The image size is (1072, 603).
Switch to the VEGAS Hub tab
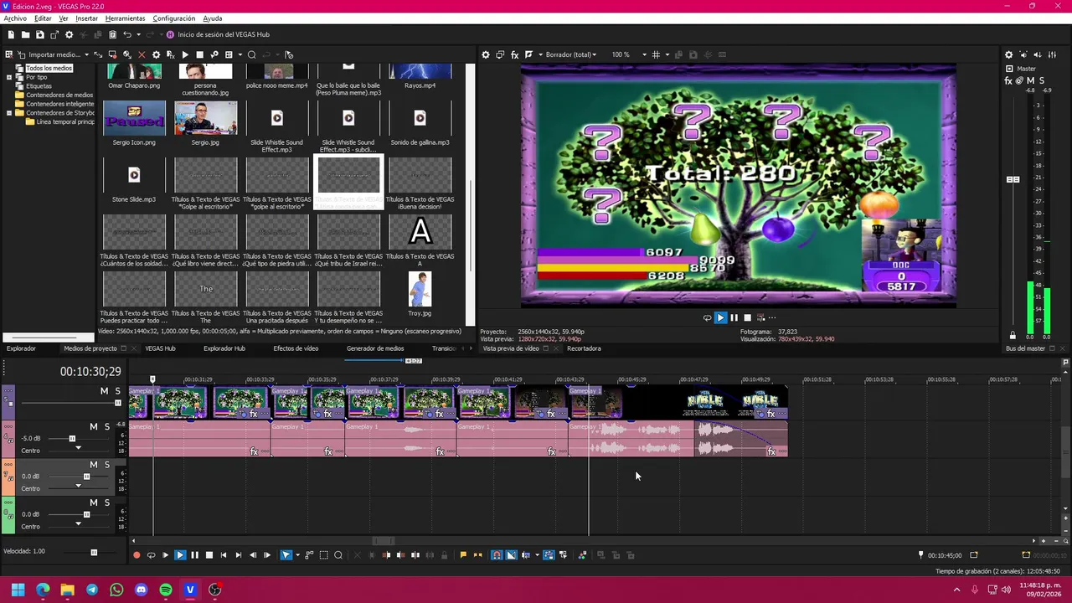coord(160,348)
